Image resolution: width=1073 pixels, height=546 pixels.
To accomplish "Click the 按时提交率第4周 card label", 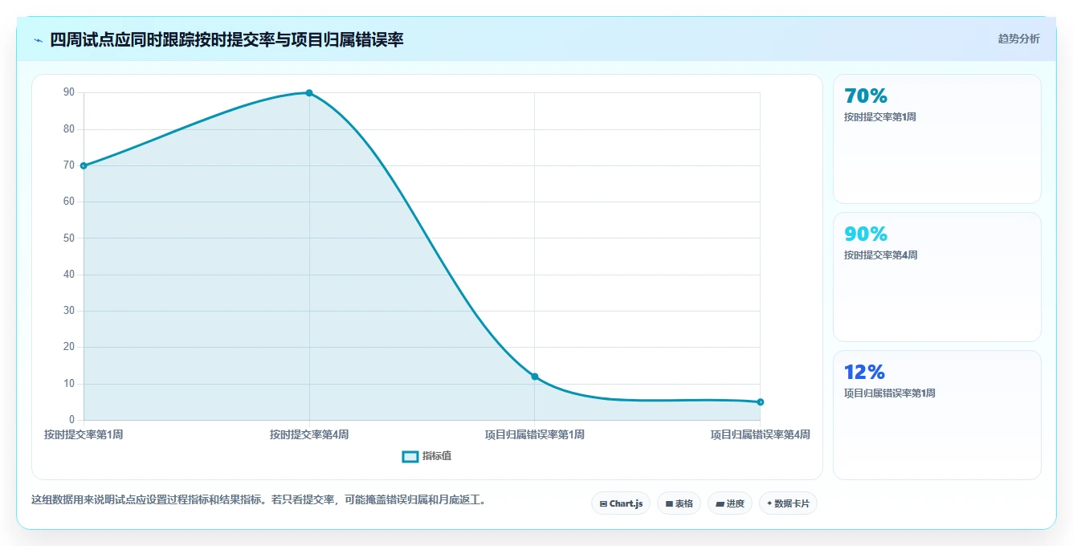I will pyautogui.click(x=880, y=255).
